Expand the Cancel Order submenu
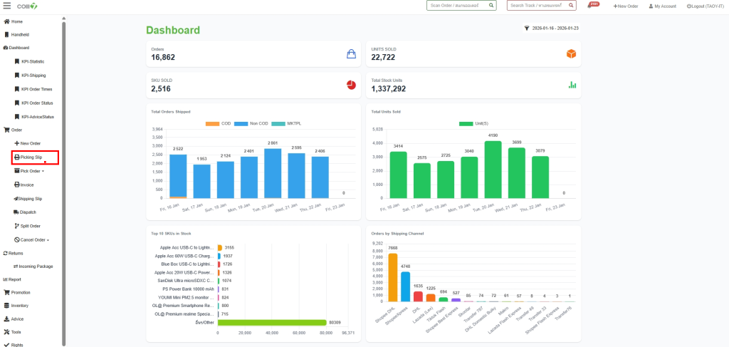The width and height of the screenshot is (729, 347). click(x=34, y=239)
